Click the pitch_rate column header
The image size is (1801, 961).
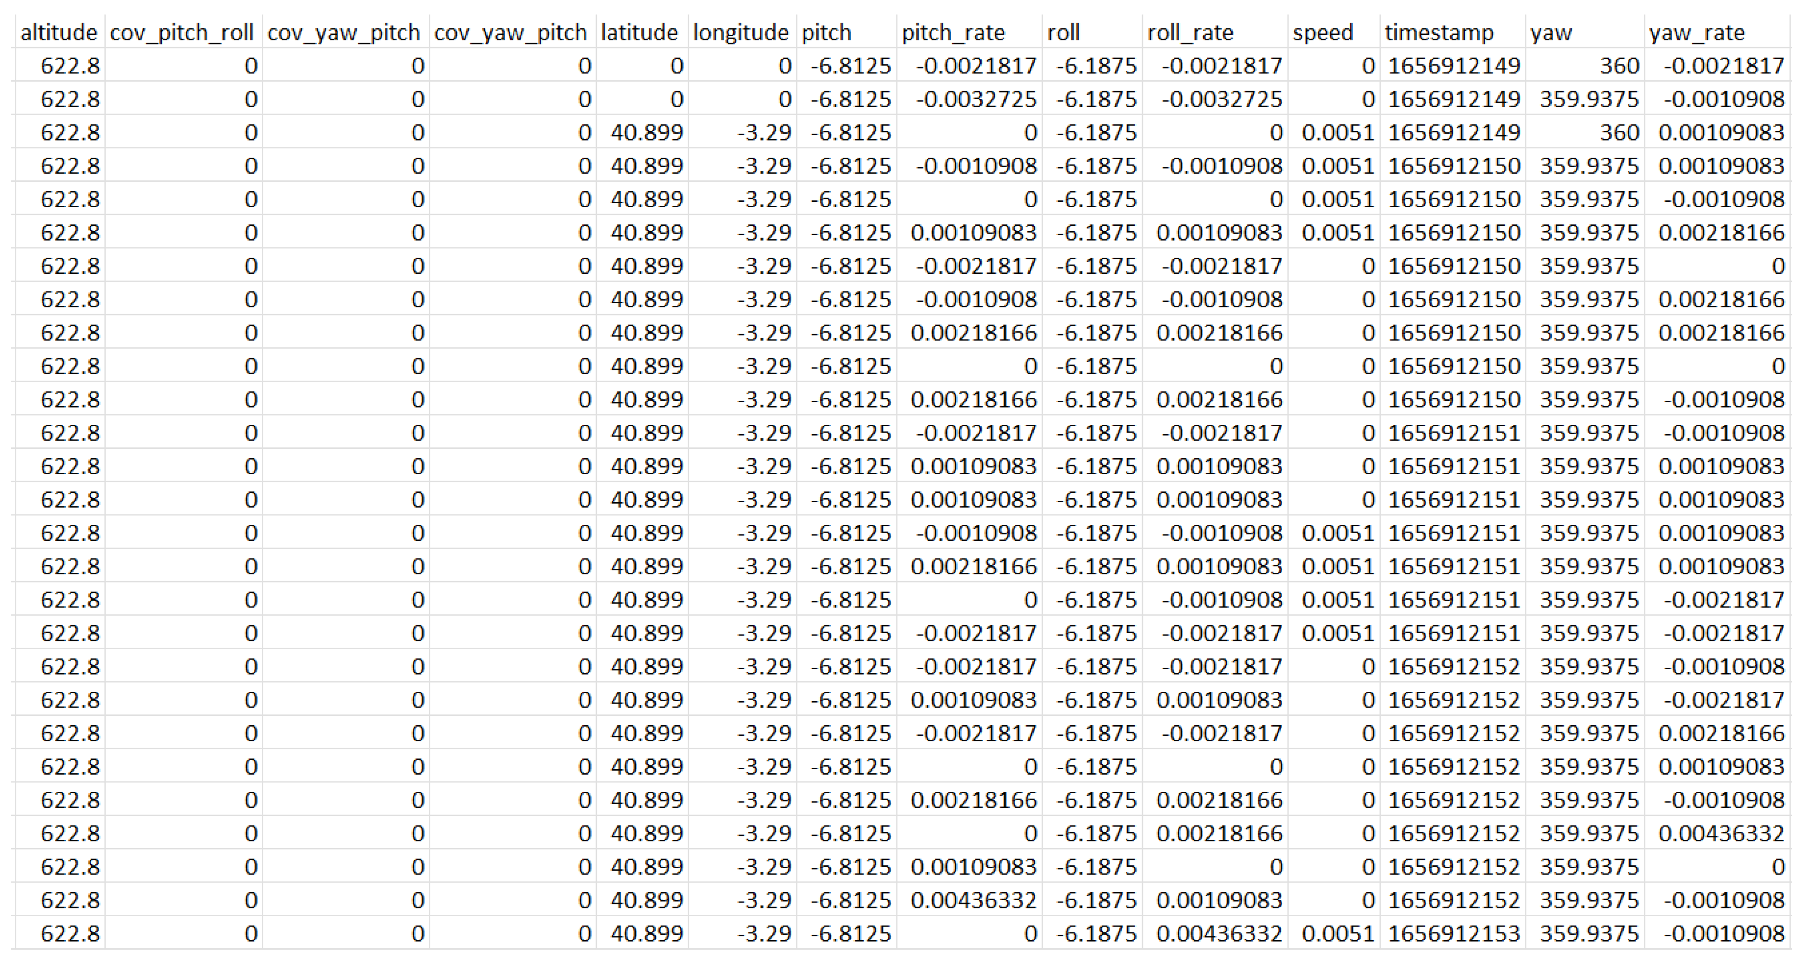[x=953, y=32]
